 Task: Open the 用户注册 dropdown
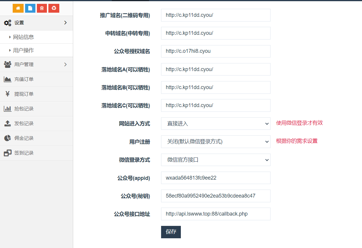coord(216,142)
